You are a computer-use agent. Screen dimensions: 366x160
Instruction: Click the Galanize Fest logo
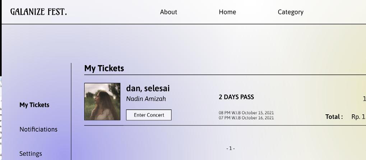[38, 12]
